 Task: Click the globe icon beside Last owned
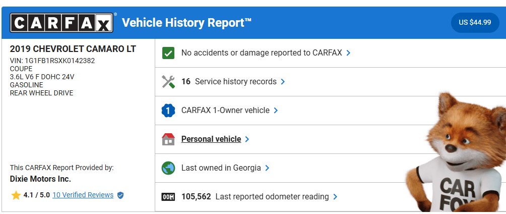[x=168, y=168]
